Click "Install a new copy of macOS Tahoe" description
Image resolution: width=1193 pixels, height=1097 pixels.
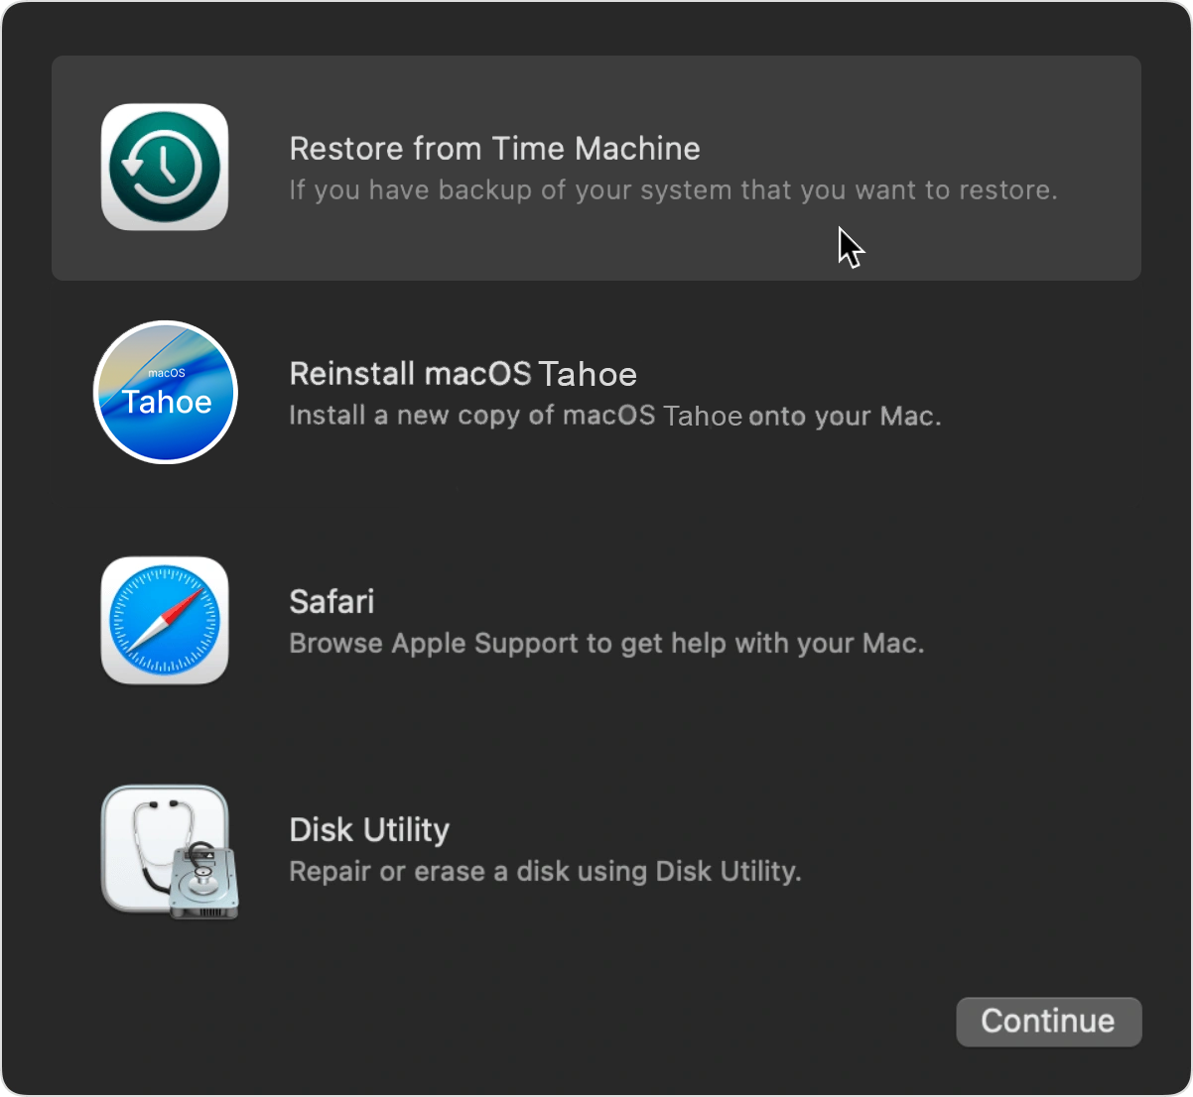point(614,416)
